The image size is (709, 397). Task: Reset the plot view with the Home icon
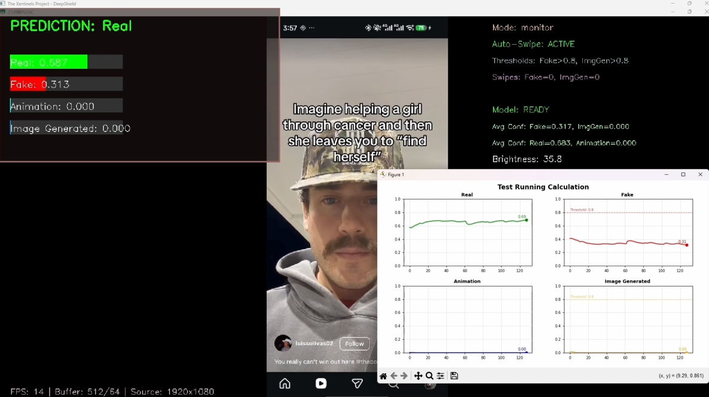(383, 376)
